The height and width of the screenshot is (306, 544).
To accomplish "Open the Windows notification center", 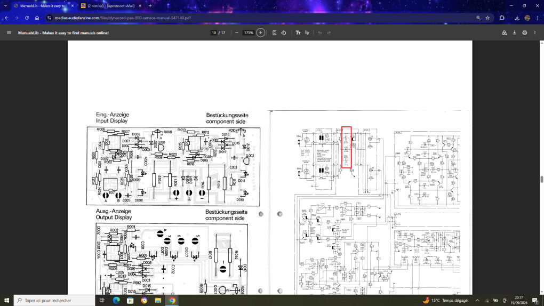I will [x=535, y=301].
